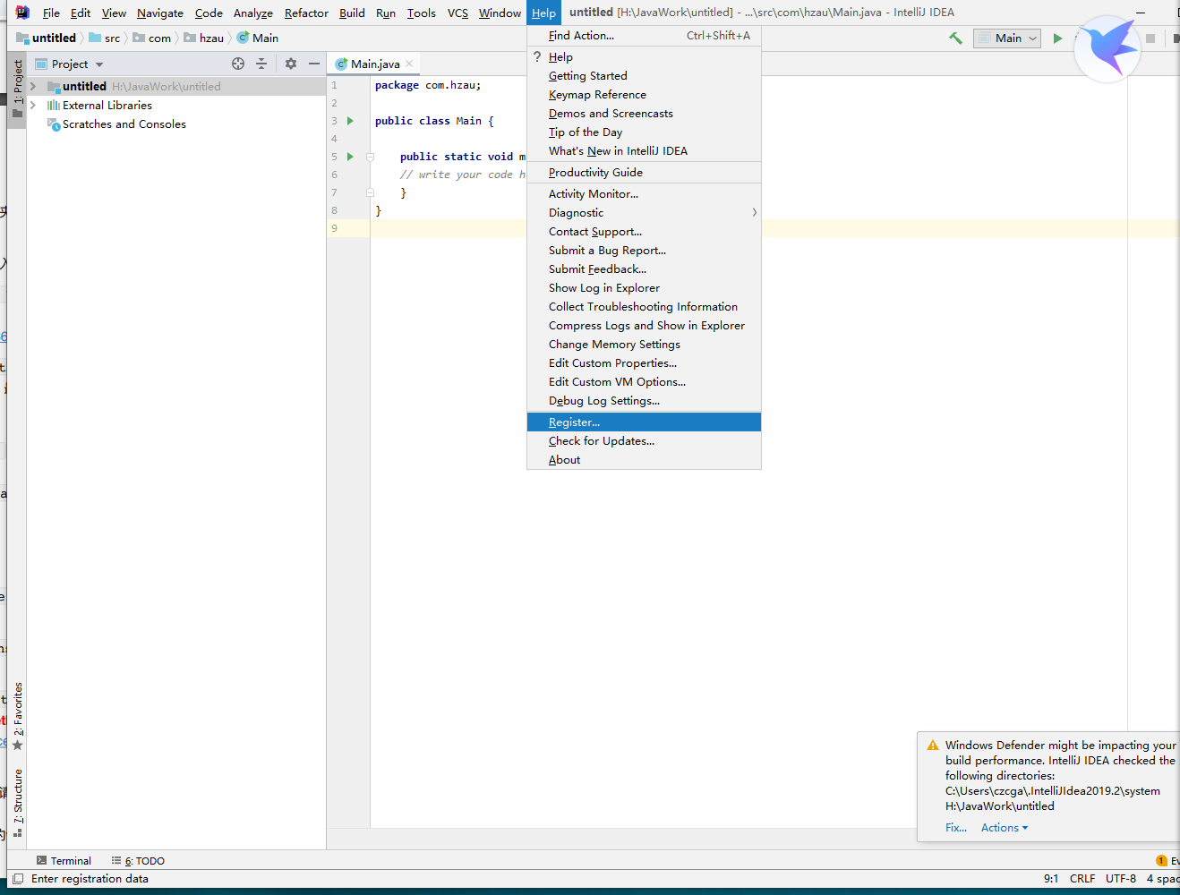Choose Collect Troubleshooting Information
Image resolution: width=1180 pixels, height=895 pixels.
tap(644, 307)
